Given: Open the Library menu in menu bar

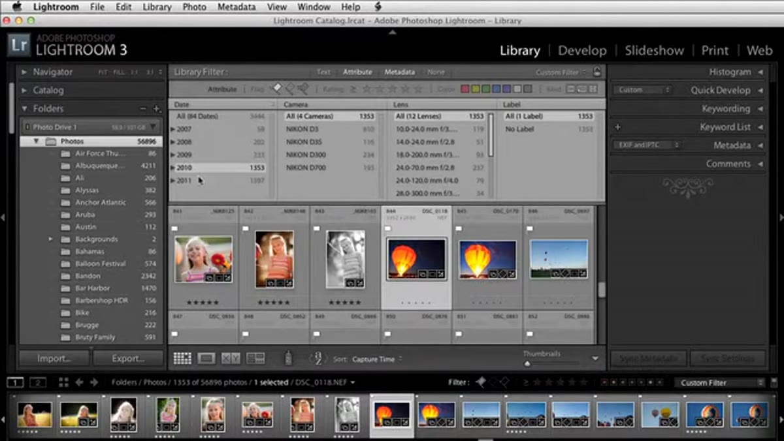Looking at the screenshot, I should 157,7.
